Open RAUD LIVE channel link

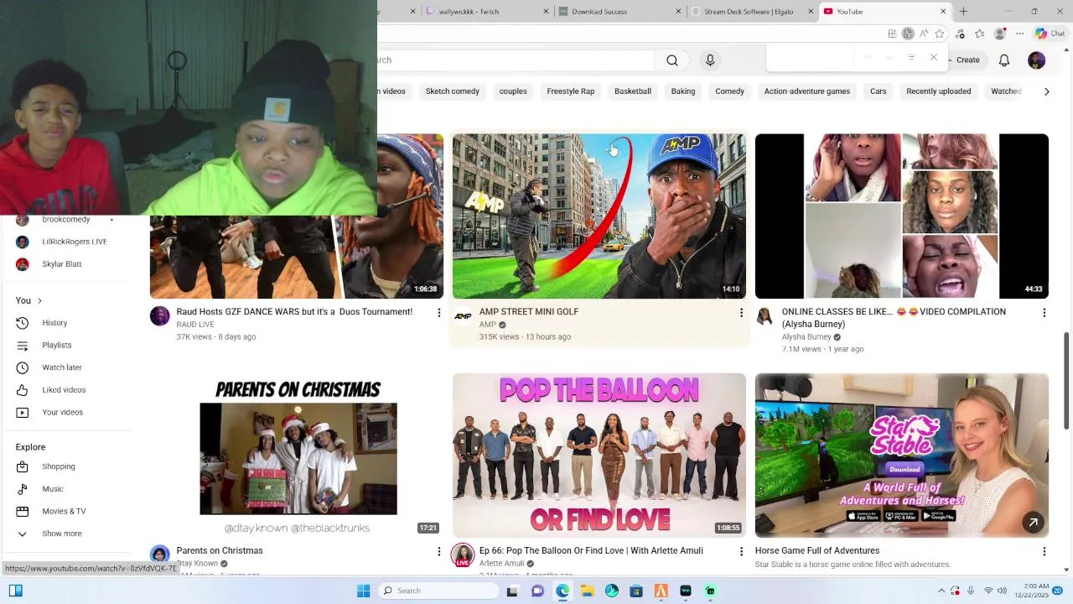(195, 325)
